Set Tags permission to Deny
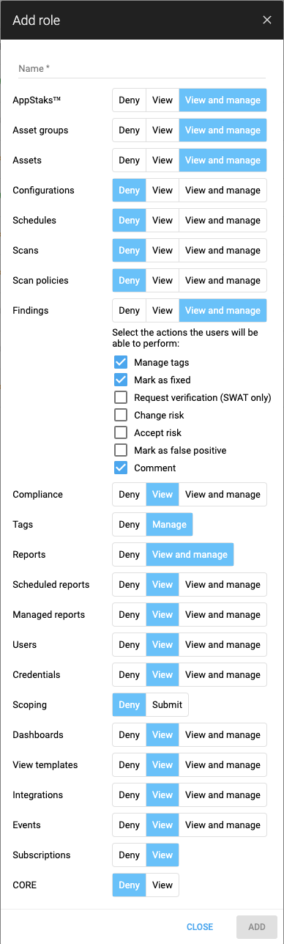 point(129,525)
